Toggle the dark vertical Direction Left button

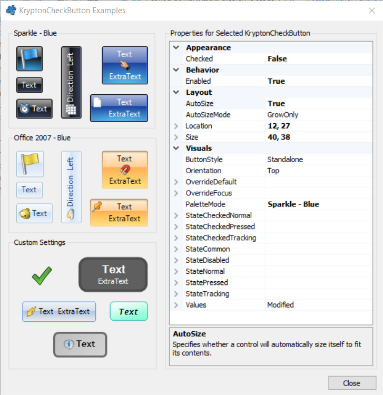[71, 82]
